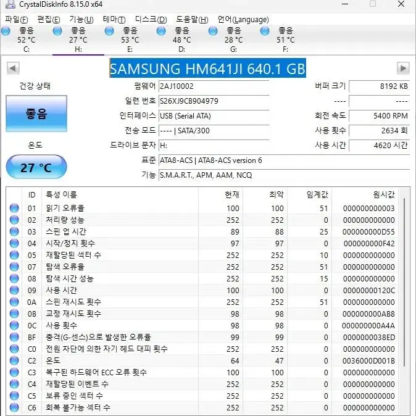Click the power on count 2634 회
416x416 pixels.
point(380,130)
